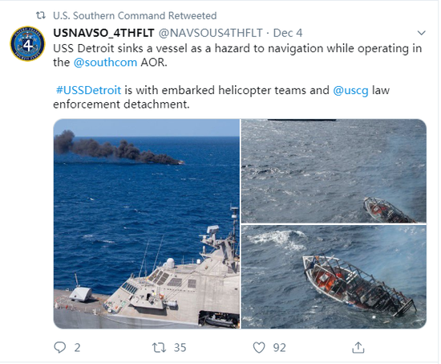This screenshot has height=364, width=441.
Task: Like the tweet with the heart icon
Action: (x=259, y=347)
